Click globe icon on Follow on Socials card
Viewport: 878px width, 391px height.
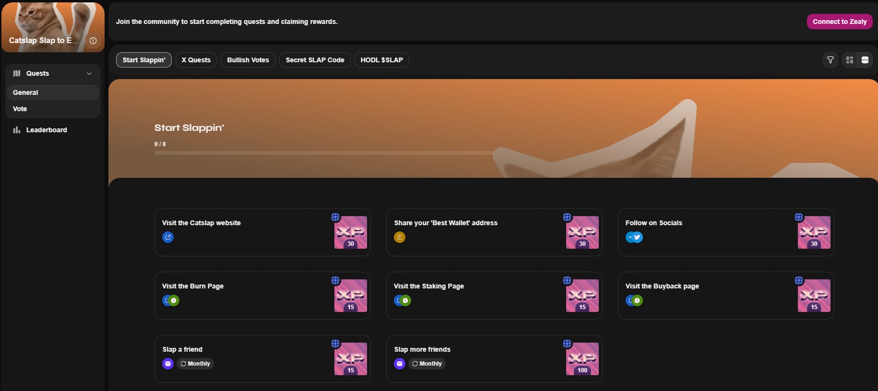point(799,217)
